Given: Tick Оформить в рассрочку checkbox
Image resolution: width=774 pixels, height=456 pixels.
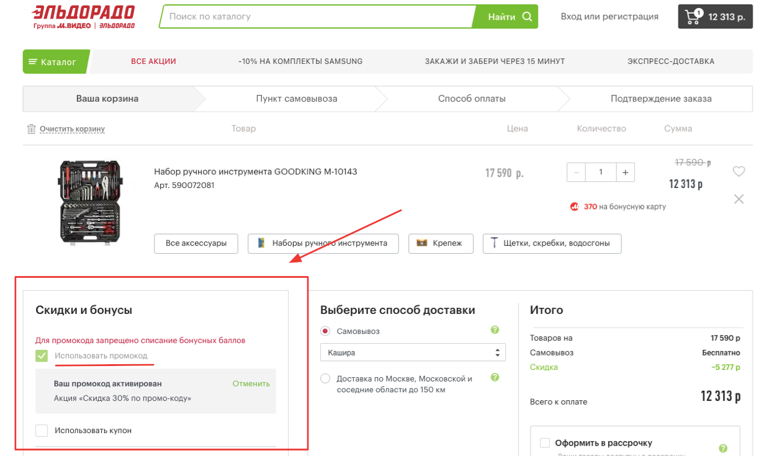Looking at the screenshot, I should (x=545, y=443).
